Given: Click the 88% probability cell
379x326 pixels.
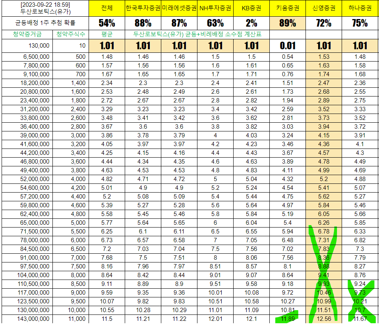Looking at the screenshot, I should click(143, 23).
